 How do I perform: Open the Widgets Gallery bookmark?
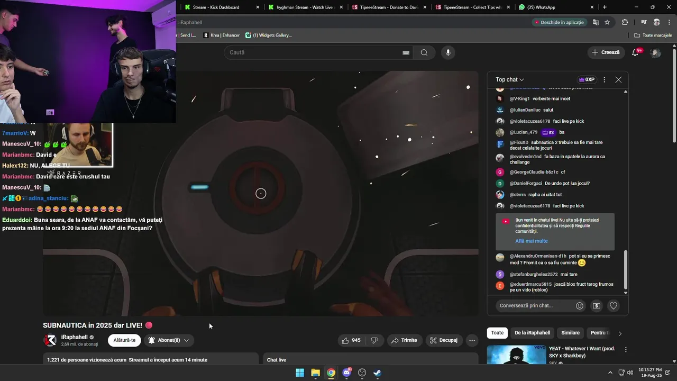pos(269,35)
